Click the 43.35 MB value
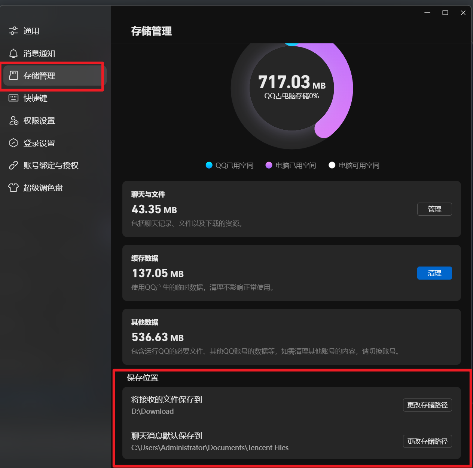This screenshot has width=473, height=468. pos(154,209)
